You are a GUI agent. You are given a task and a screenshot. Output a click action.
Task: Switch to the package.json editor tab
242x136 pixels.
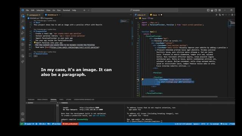tap(34, 15)
